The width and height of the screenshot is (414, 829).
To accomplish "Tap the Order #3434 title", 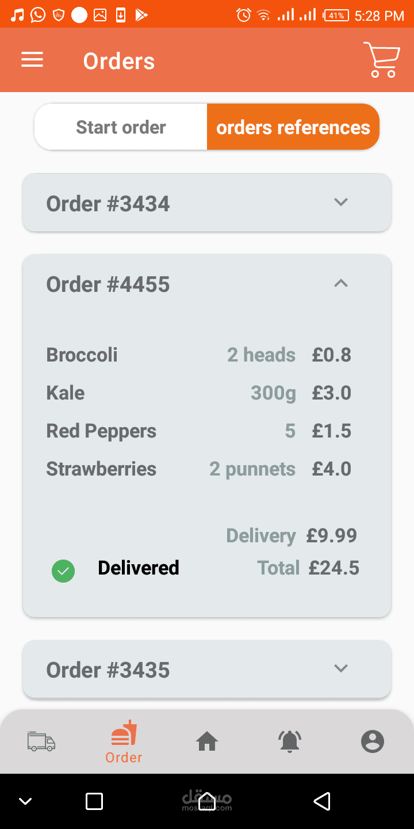I will 108,204.
